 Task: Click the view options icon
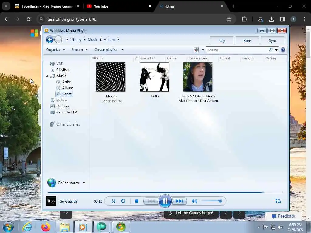(197, 50)
